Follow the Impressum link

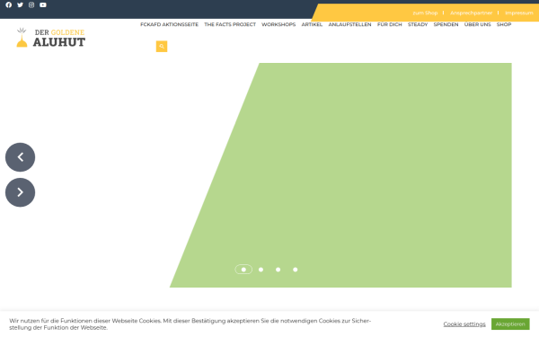point(519,13)
